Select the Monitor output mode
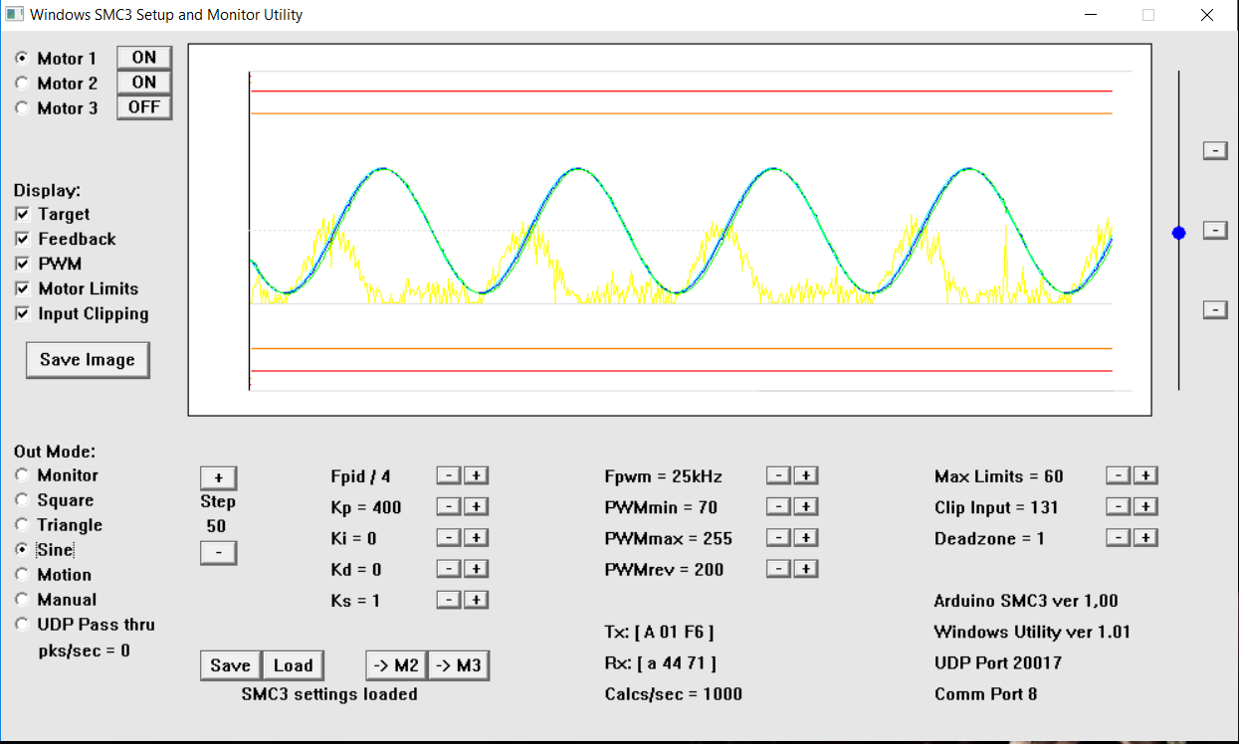This screenshot has height=744, width=1239. 21,474
